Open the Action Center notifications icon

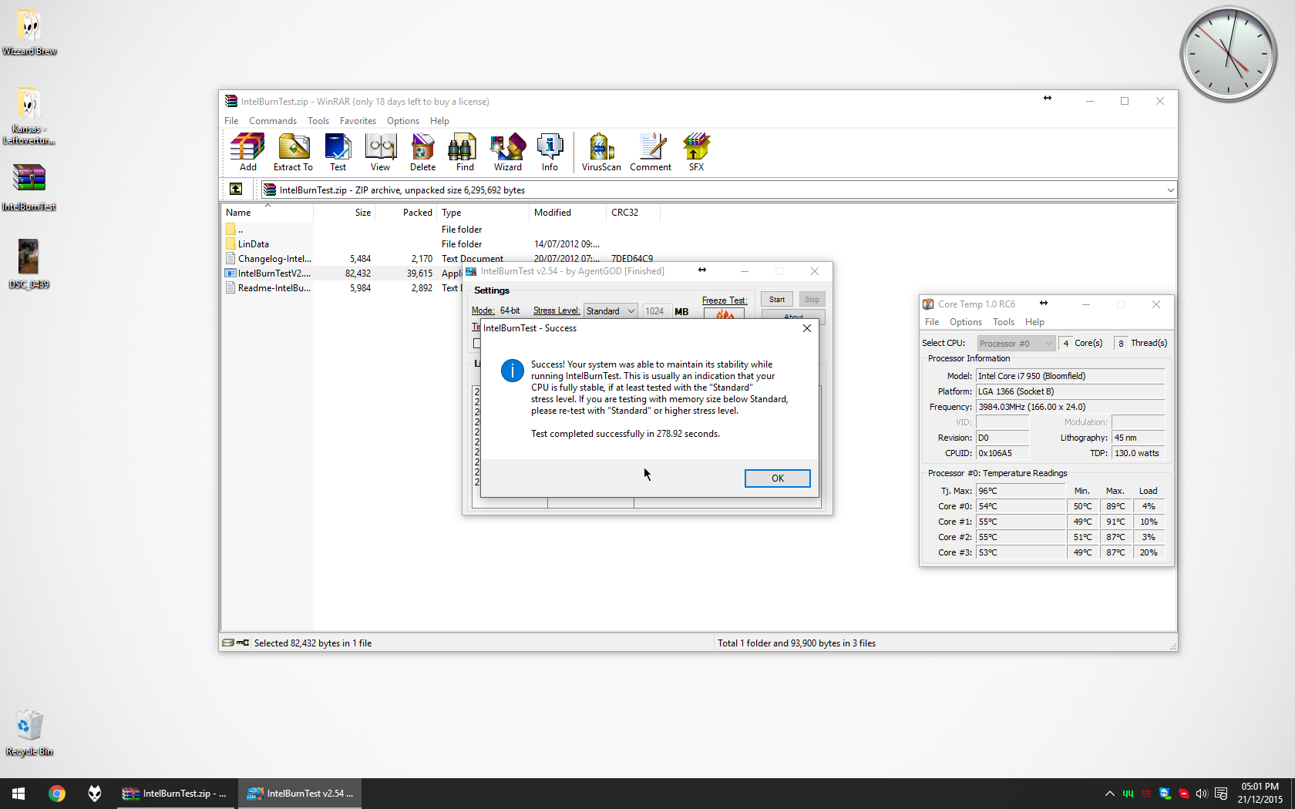(1221, 794)
